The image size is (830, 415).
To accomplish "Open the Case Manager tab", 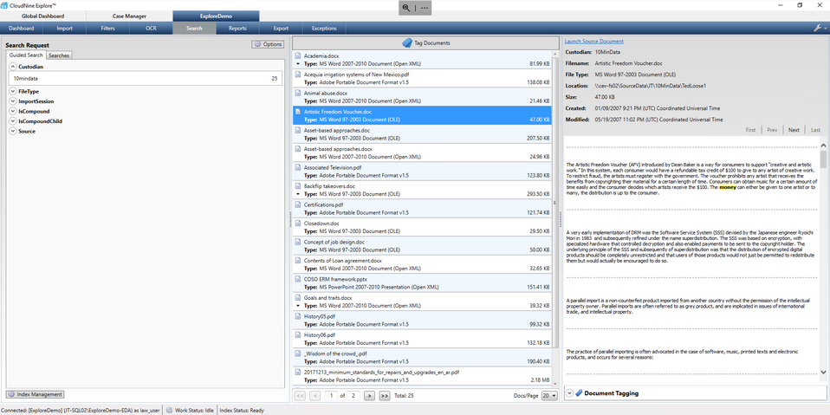I will click(x=129, y=16).
